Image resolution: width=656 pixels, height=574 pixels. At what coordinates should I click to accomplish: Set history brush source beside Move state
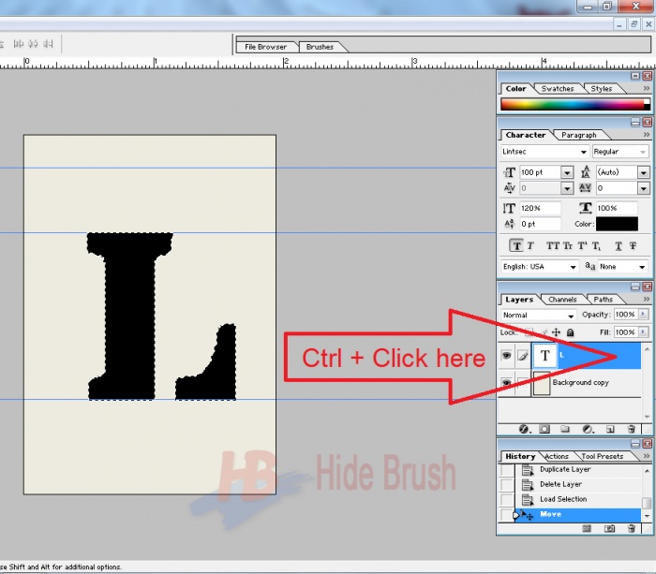point(507,515)
